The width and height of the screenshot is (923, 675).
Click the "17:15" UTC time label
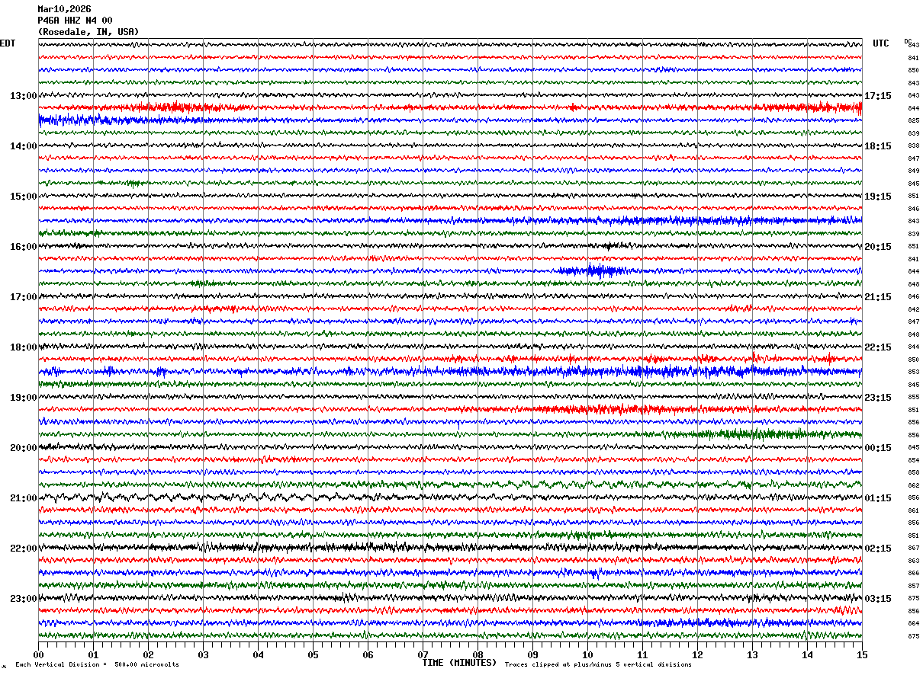point(878,96)
